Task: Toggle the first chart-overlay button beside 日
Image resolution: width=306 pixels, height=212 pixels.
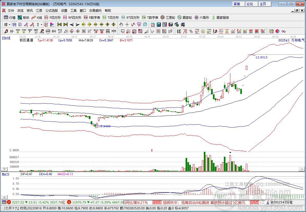Action: [x=14, y=25]
